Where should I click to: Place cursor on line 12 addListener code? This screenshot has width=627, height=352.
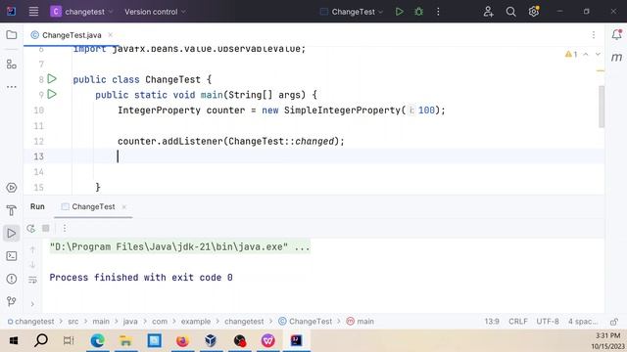[231, 141]
